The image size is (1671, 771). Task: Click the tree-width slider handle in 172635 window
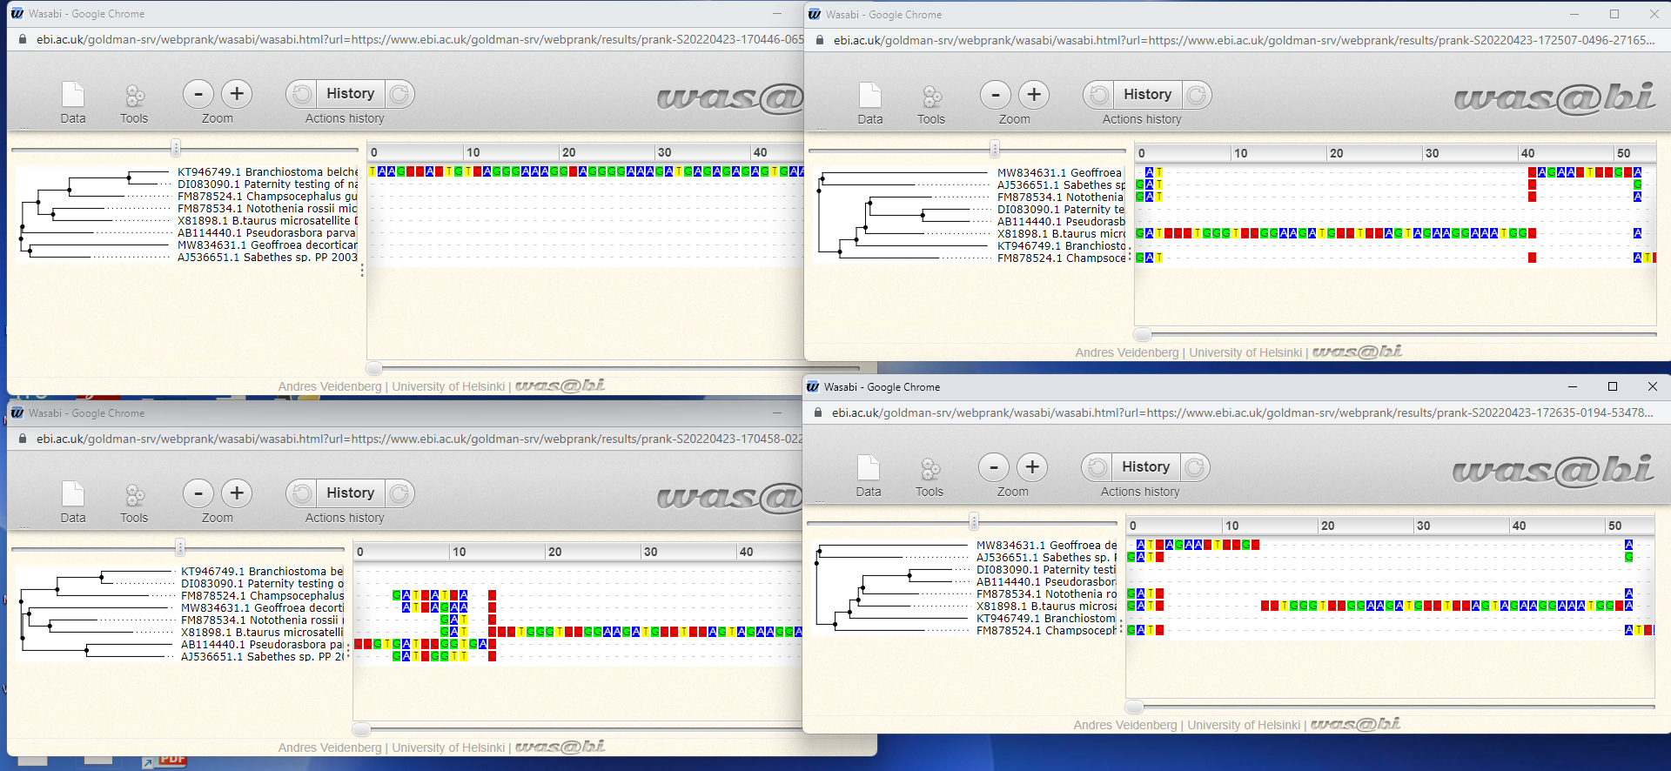[x=974, y=521]
